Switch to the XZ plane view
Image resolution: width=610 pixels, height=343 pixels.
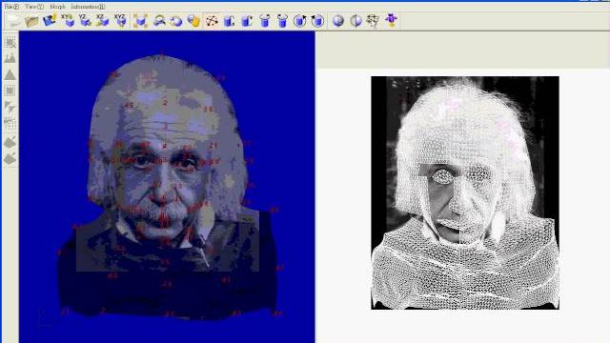click(x=103, y=20)
